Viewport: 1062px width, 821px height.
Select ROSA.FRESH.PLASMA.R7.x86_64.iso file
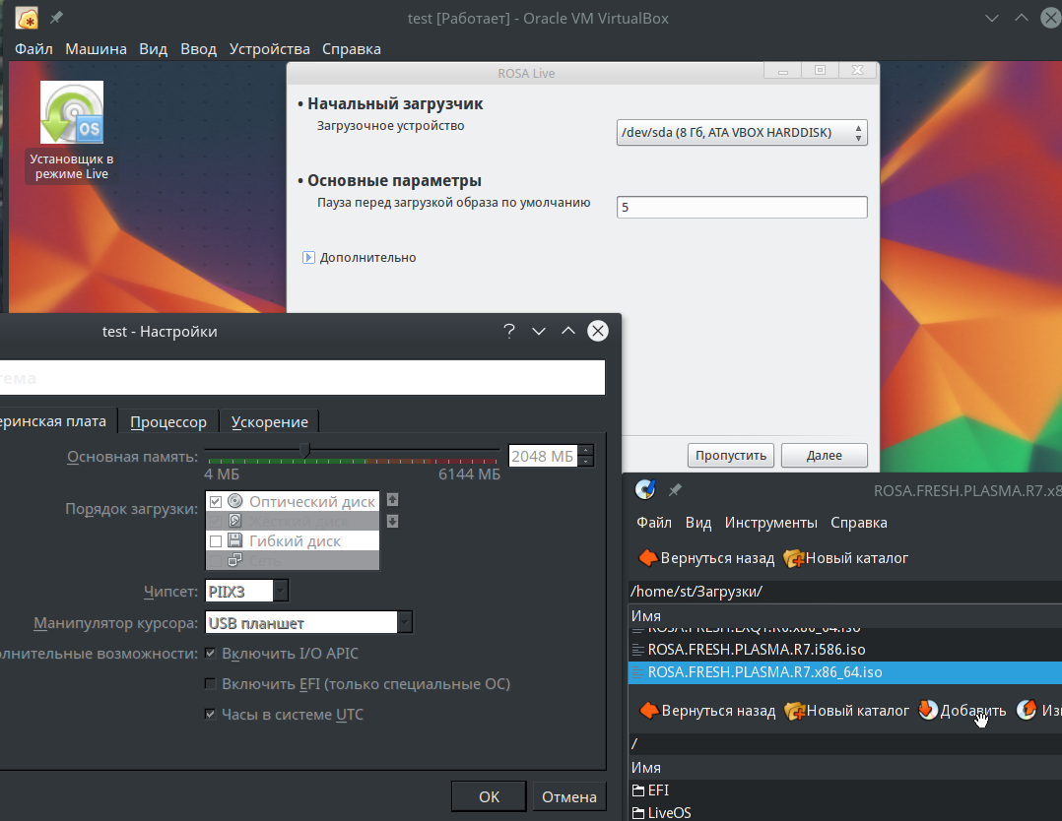tap(844, 672)
